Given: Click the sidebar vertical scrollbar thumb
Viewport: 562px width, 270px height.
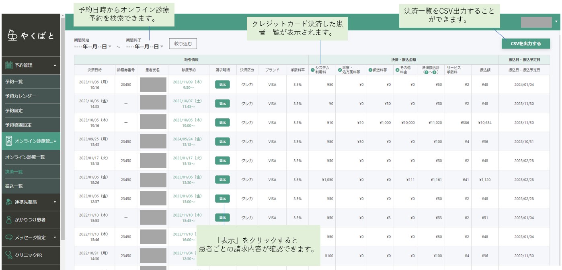Looking at the screenshot, I should pyautogui.click(x=62, y=128).
